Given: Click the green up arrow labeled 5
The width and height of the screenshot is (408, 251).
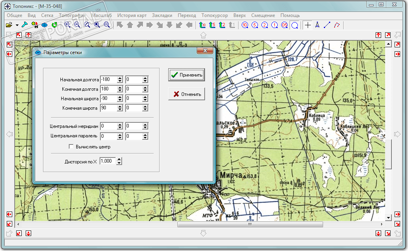Looking at the screenshot, I should (212, 25).
